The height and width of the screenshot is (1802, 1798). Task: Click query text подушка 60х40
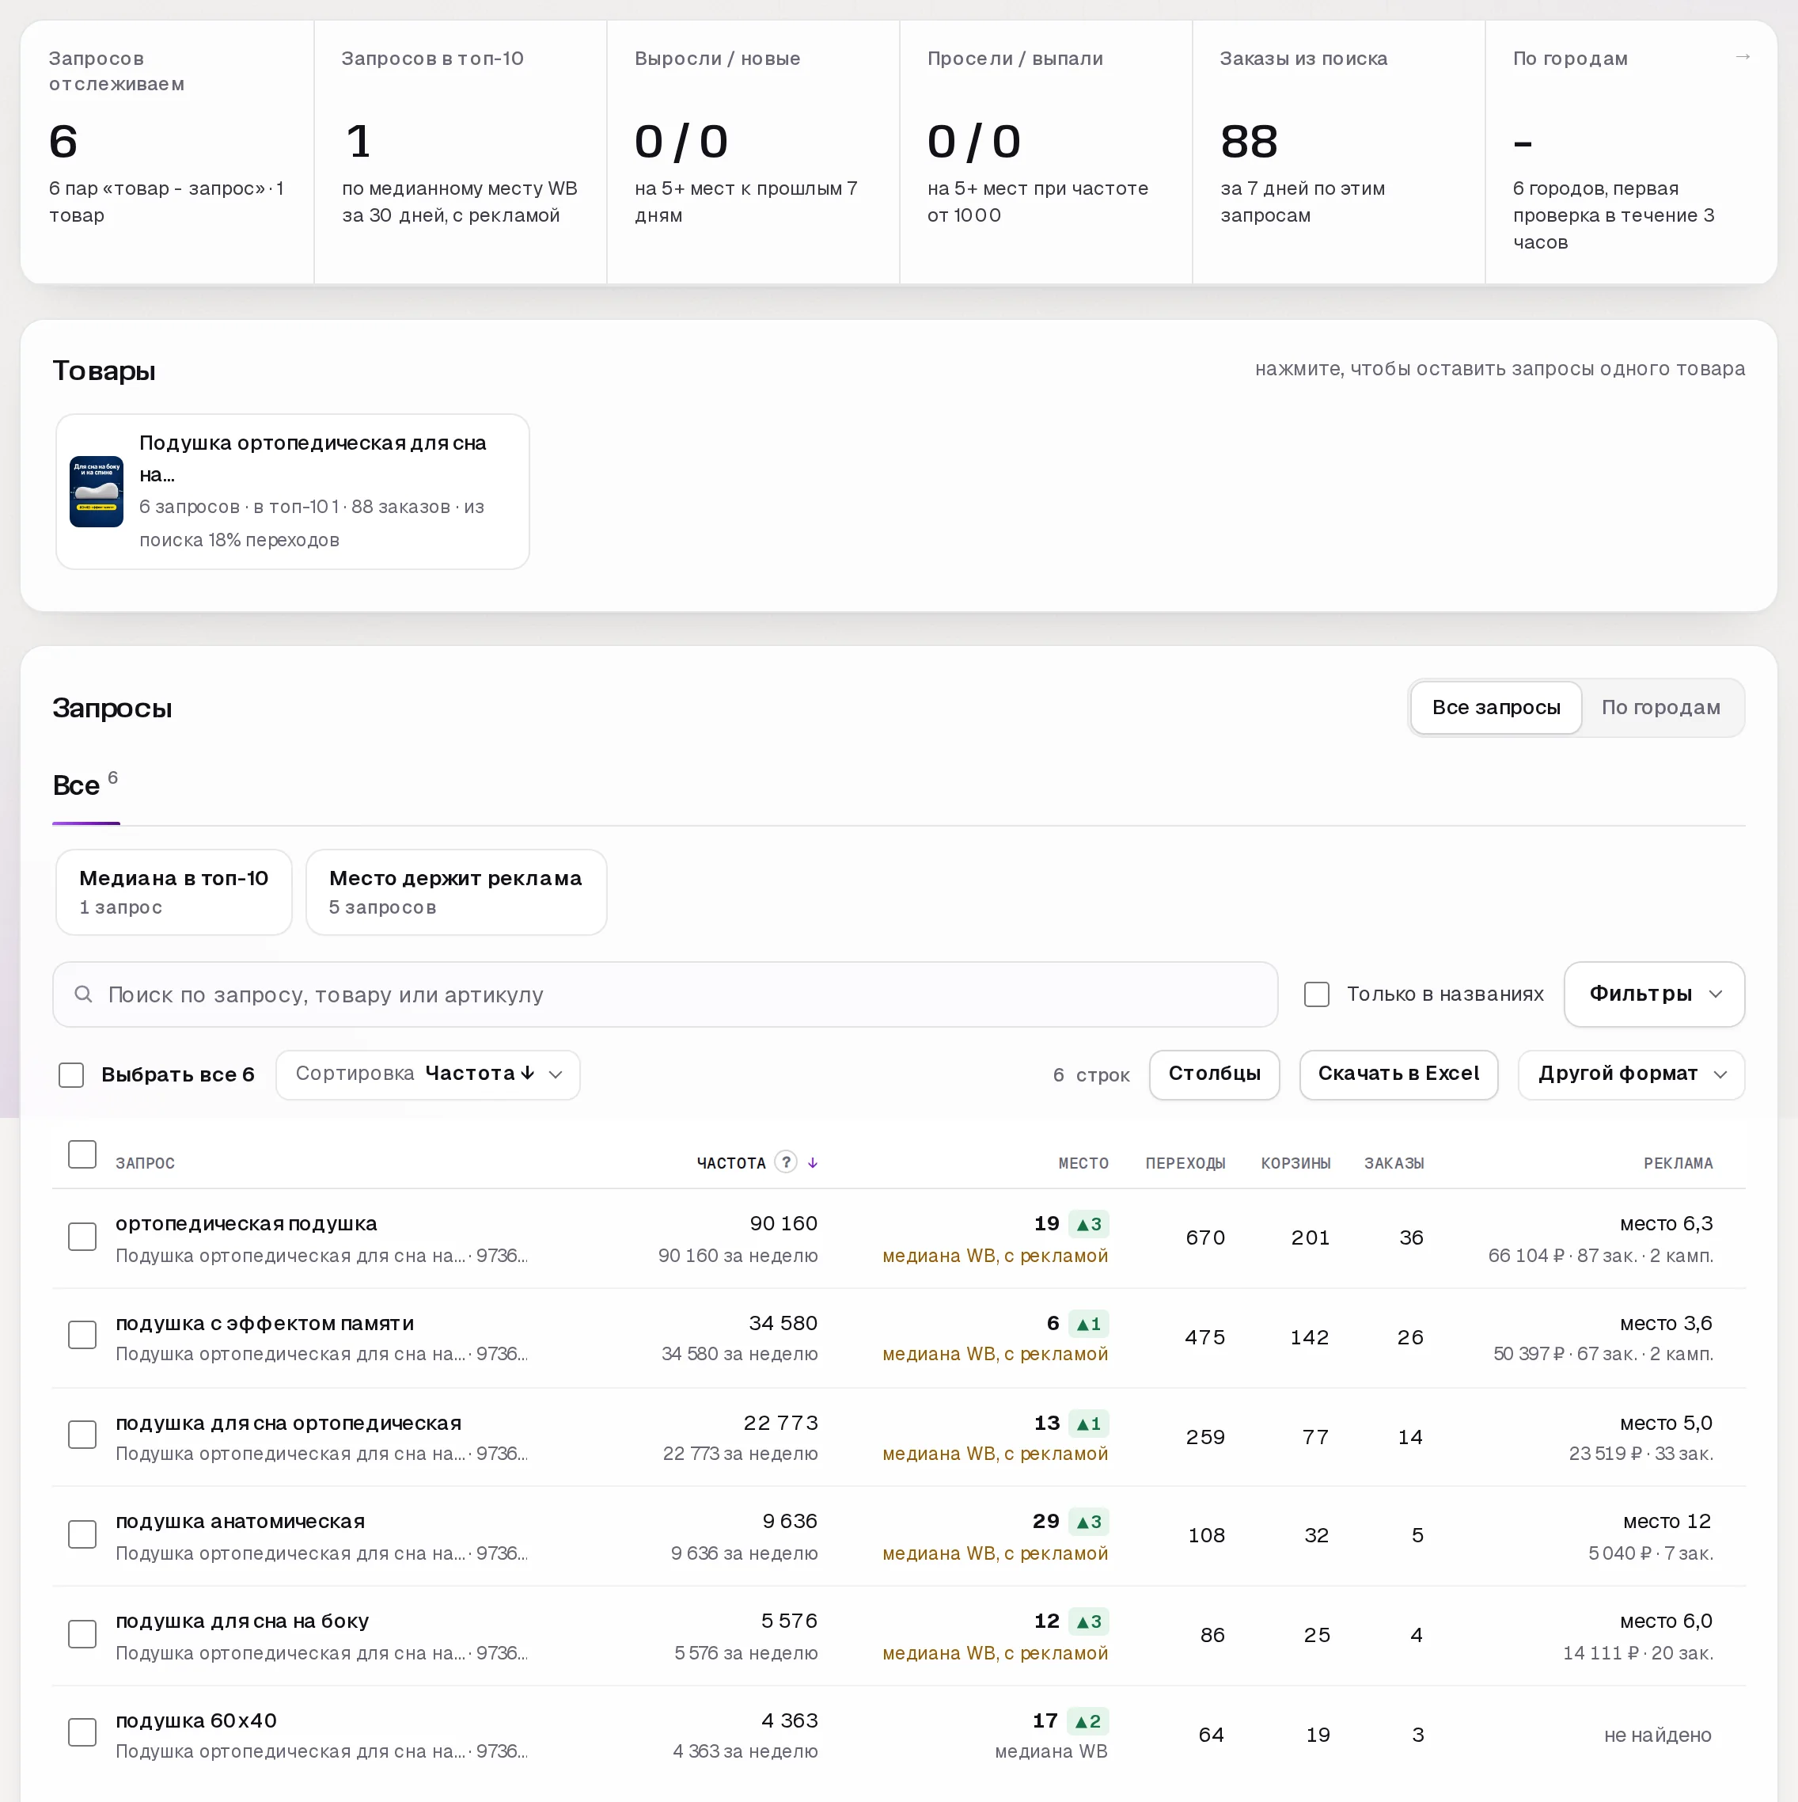pos(195,1720)
